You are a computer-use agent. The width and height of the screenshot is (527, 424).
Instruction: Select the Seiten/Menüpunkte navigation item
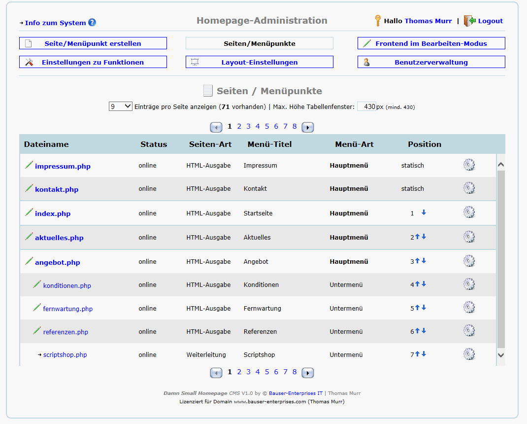[x=259, y=43]
